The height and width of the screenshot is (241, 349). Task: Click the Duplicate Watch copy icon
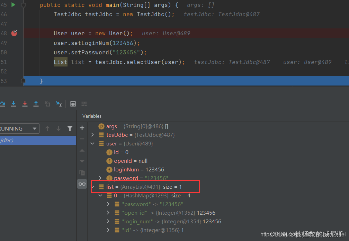coord(82,172)
